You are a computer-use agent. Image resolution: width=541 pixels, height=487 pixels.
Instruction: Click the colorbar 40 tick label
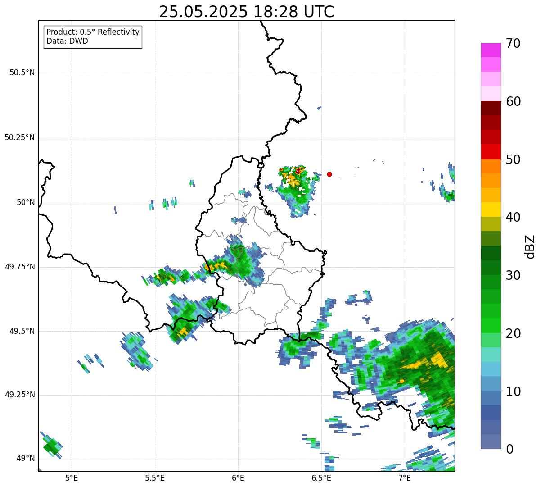pos(513,217)
